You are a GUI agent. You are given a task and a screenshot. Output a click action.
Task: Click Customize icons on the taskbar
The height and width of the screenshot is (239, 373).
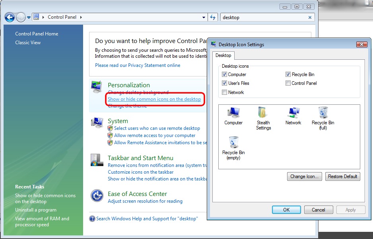pos(141,172)
